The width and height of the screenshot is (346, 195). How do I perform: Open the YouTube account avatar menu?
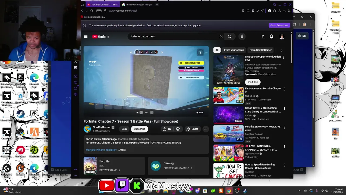(282, 37)
